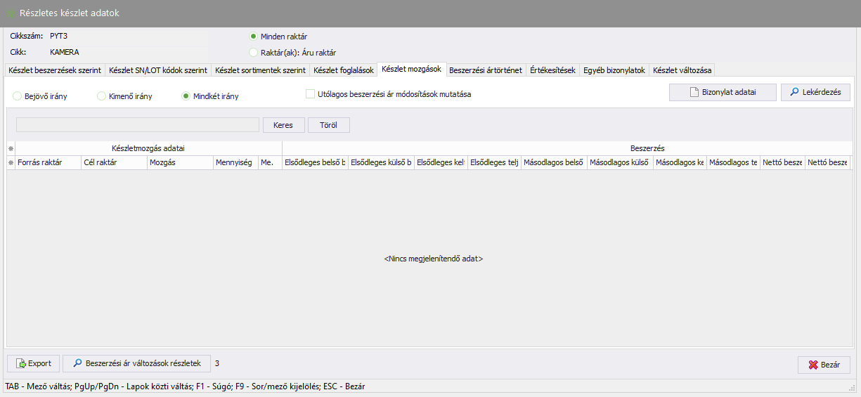Open the Beszerzési ártörténet tab
Viewport: 861px width, 397px height.
tap(485, 70)
